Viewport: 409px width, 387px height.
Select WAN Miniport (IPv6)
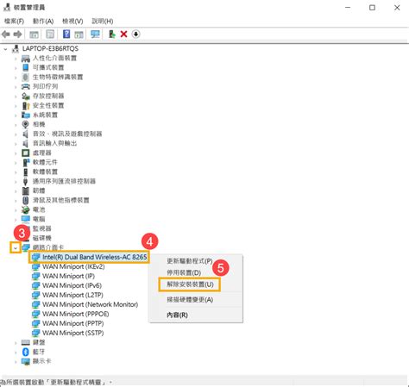[x=72, y=285]
